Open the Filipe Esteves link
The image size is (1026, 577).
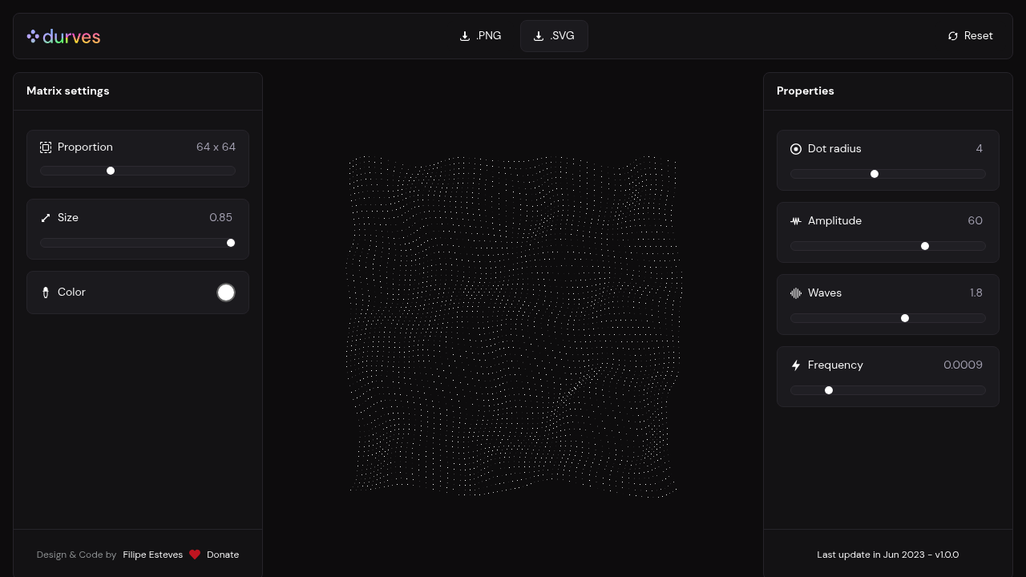click(x=152, y=555)
